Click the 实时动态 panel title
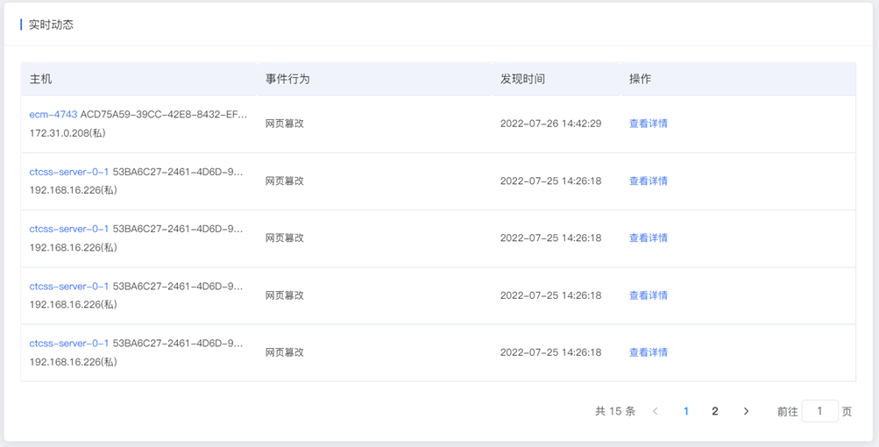Viewport: 879px width, 447px height. tap(51, 25)
